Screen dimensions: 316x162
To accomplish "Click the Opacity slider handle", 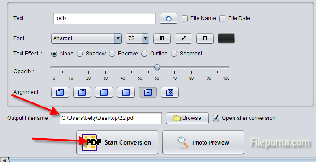I will (157, 68).
